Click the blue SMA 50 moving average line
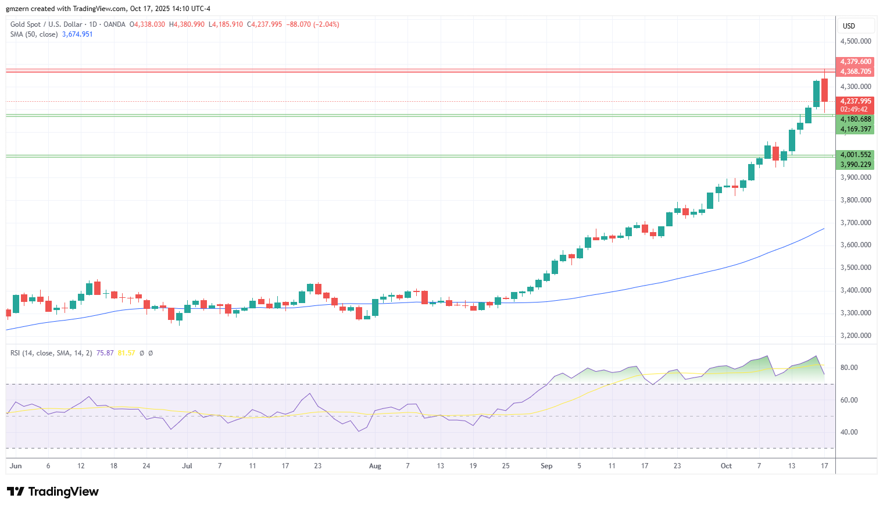 (639, 286)
